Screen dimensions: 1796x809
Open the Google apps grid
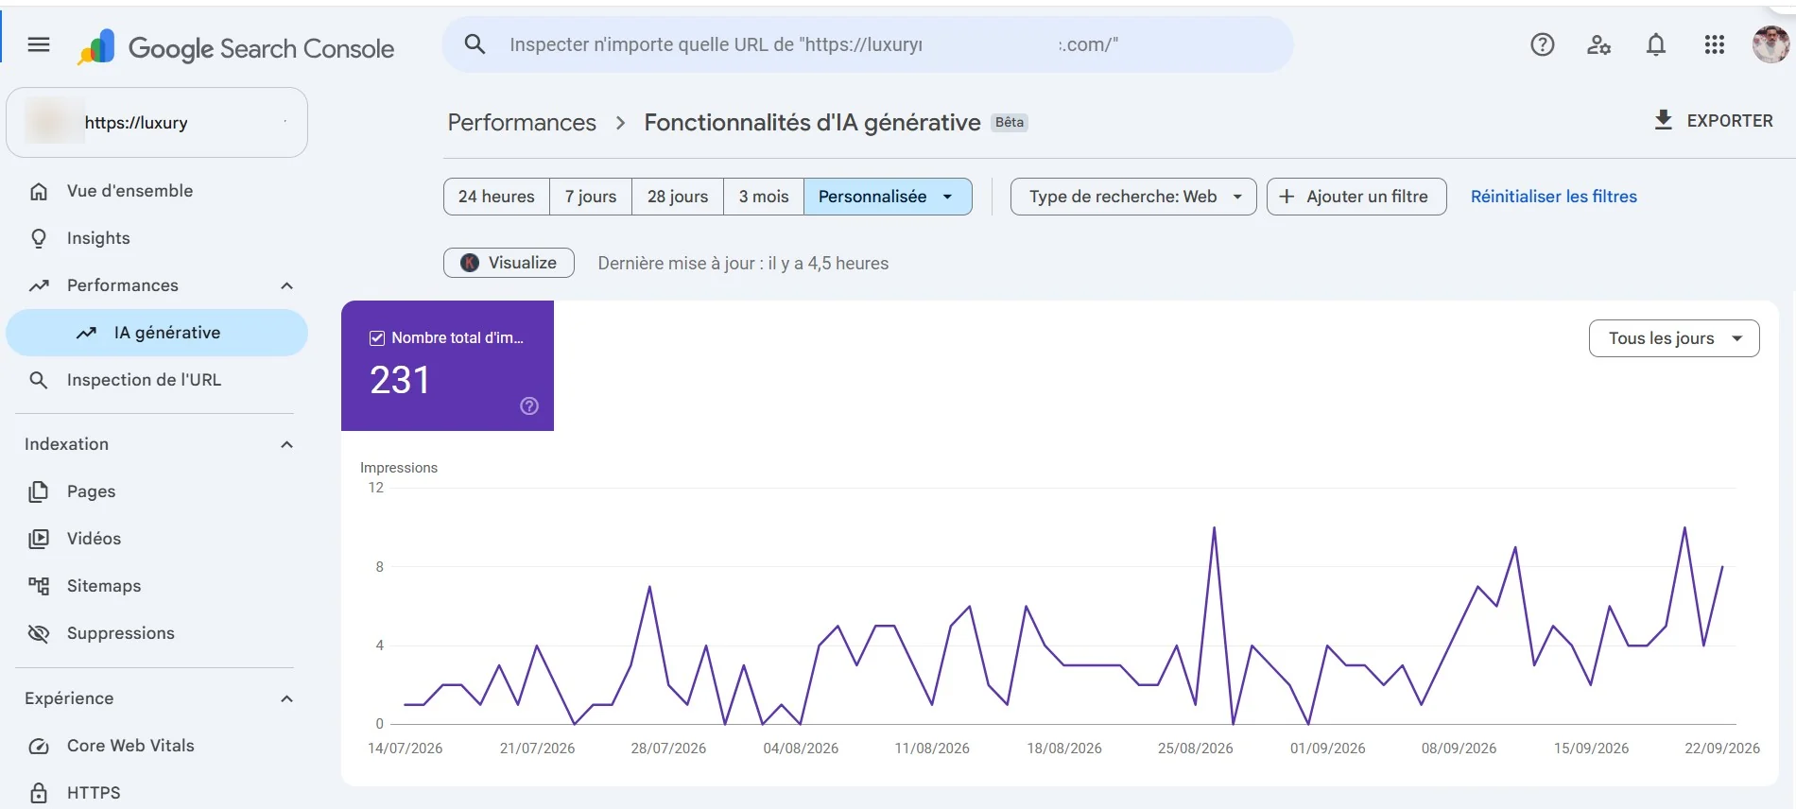point(1715,44)
